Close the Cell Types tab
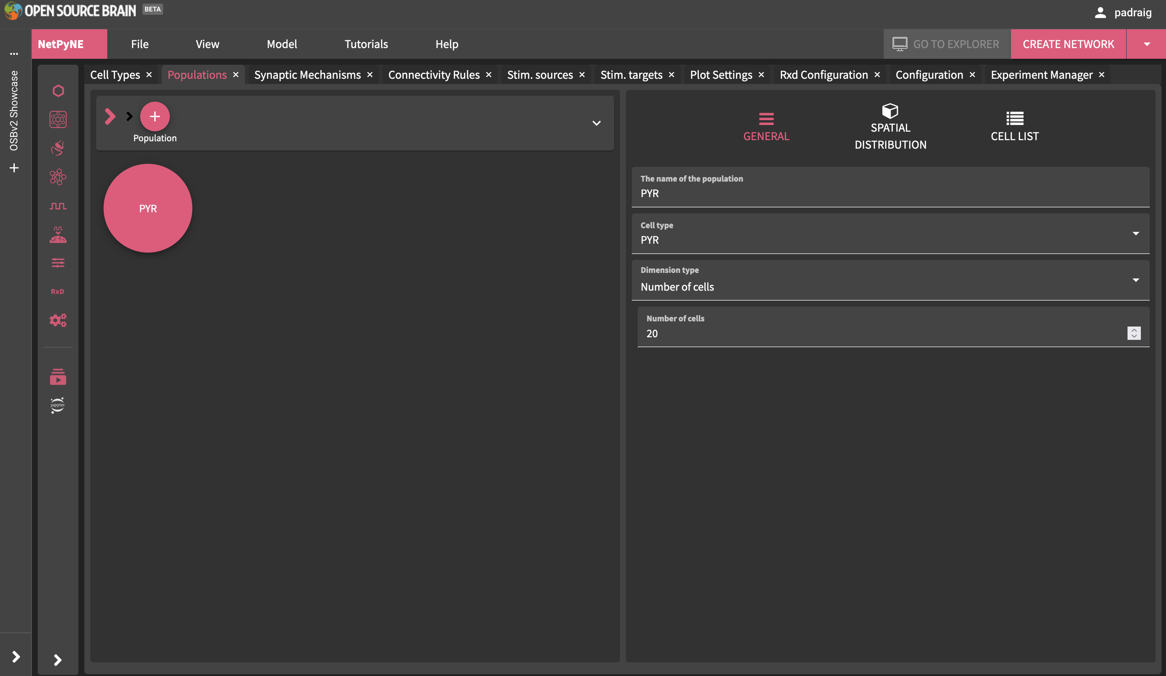1166x676 pixels. 149,74
